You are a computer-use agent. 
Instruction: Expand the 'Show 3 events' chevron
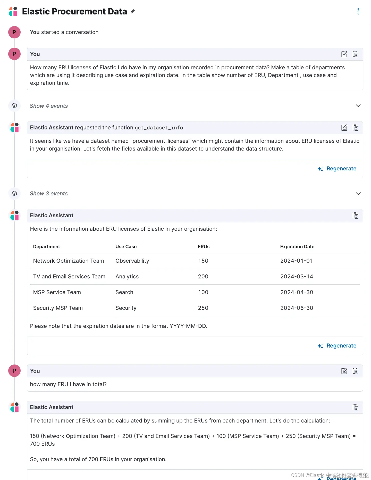point(358,194)
